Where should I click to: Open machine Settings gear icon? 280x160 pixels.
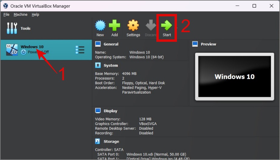click(x=133, y=25)
